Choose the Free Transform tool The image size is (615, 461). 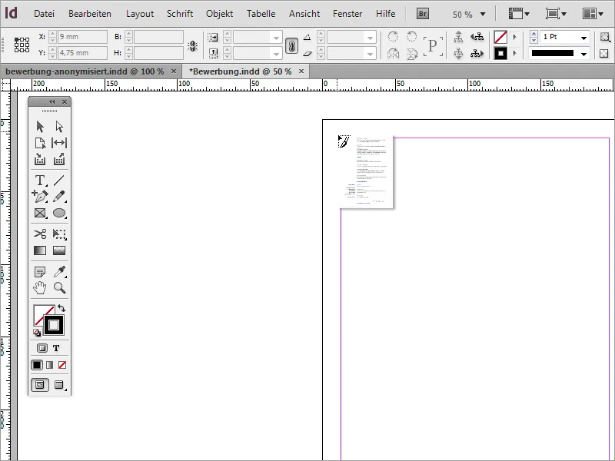pos(59,234)
